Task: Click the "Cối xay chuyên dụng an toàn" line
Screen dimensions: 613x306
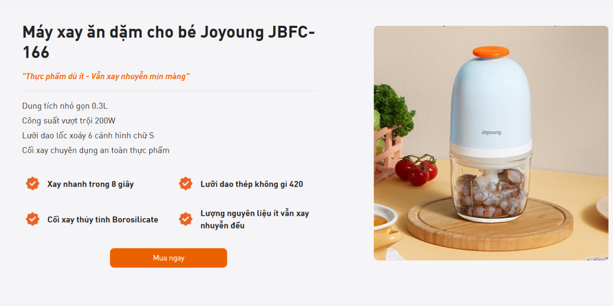Action: tap(95, 150)
